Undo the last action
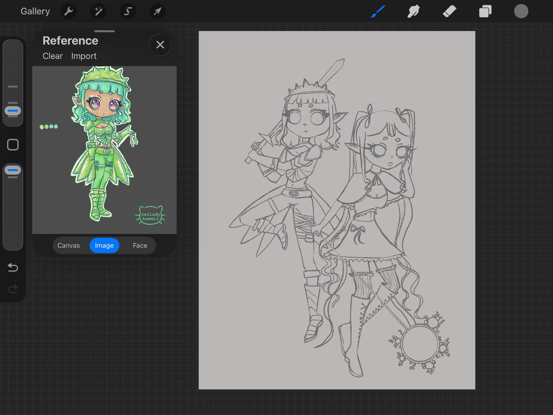The height and width of the screenshot is (415, 553). tap(13, 267)
